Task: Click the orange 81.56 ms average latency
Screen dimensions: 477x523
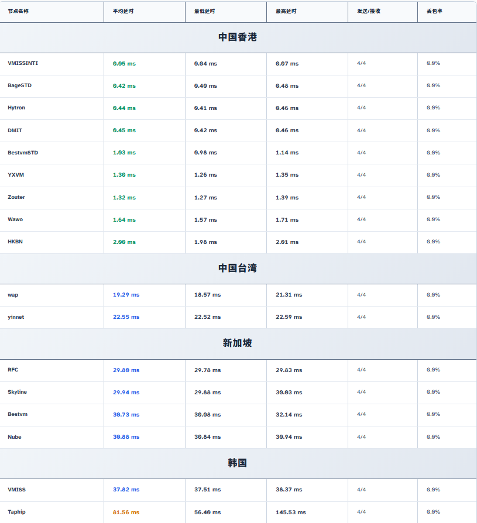Action: click(126, 512)
